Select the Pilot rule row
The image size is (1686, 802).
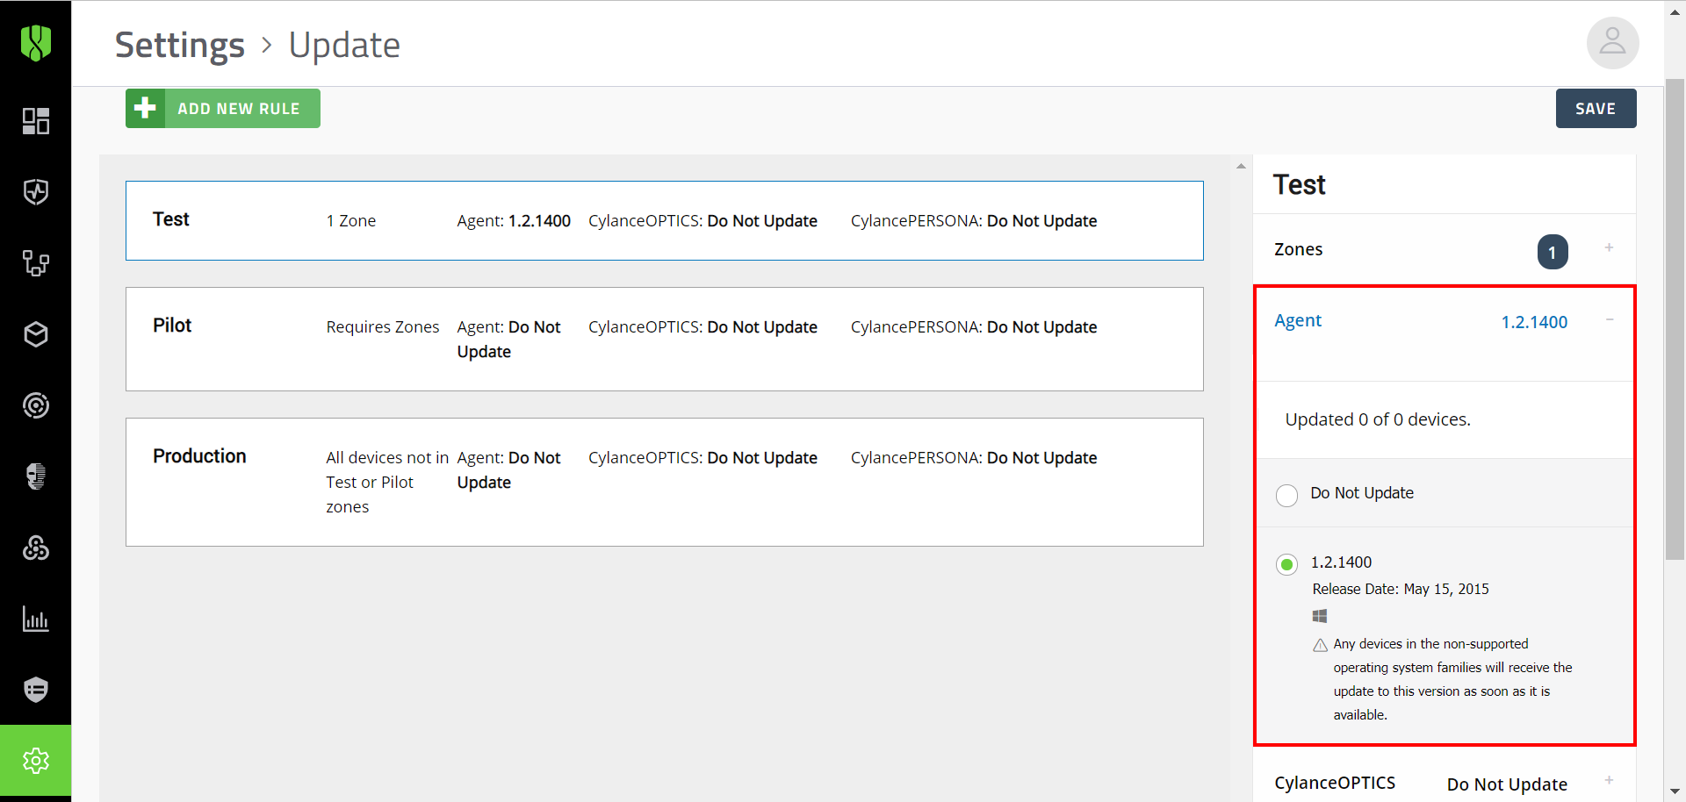pyautogui.click(x=664, y=339)
